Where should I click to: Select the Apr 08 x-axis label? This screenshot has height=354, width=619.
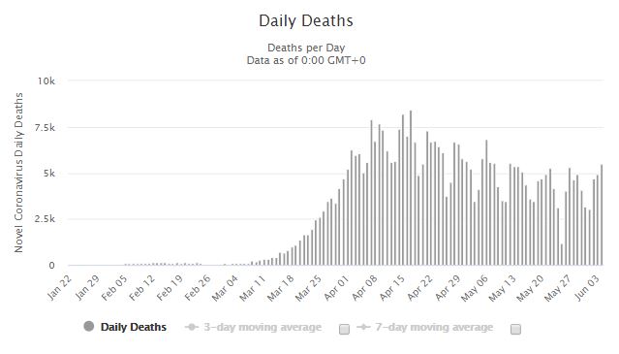(x=364, y=288)
